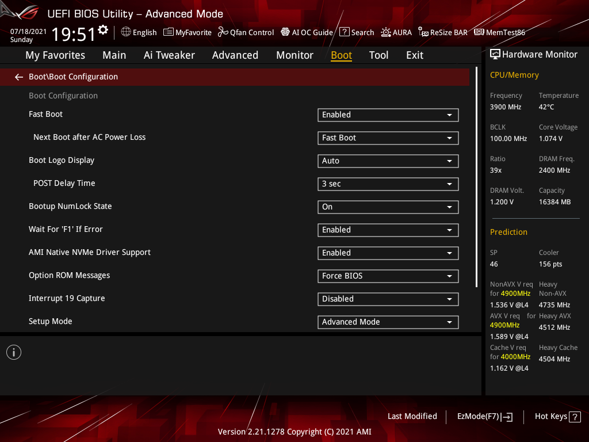Disable Interrupt 19 Capture
Viewport: 589px width, 442px height.
tap(388, 299)
